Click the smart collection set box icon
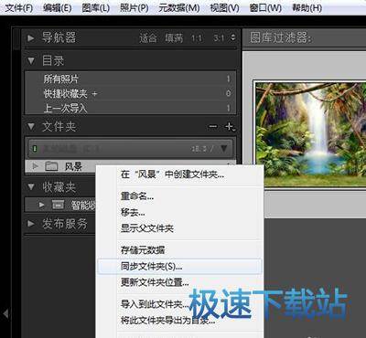 [58, 205]
